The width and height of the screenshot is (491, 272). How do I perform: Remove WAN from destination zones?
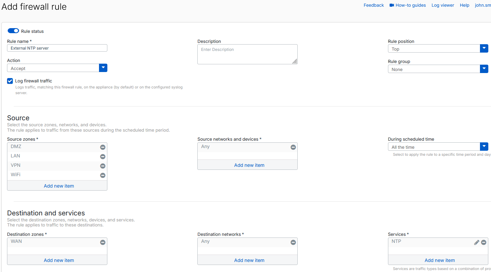pyautogui.click(x=103, y=242)
